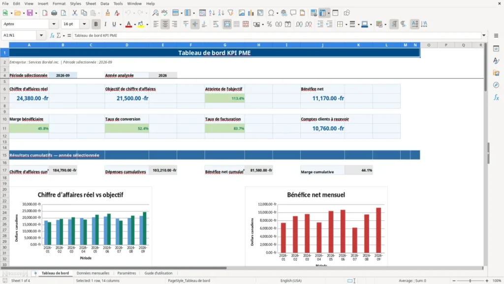Select row 7 header
504x284 pixels.
4,98
